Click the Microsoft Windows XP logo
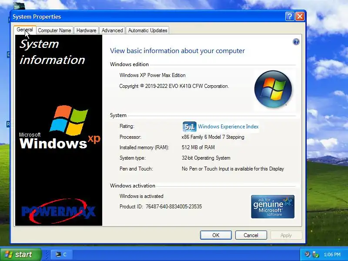The height and width of the screenshot is (261, 348). (60, 127)
